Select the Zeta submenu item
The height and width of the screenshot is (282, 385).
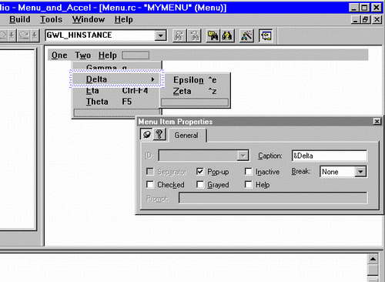[195, 91]
